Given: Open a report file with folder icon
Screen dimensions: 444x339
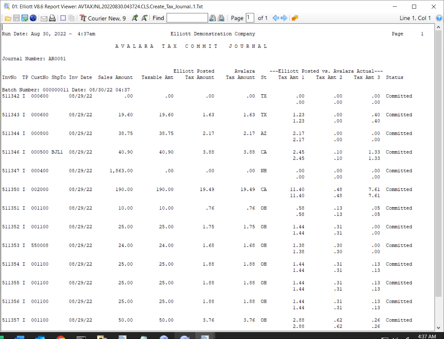Looking at the screenshot, I should (x=8, y=18).
